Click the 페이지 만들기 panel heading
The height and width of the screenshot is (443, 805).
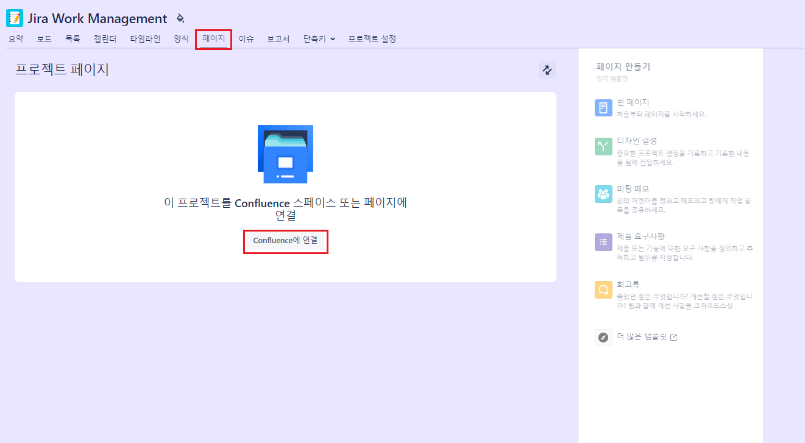[x=623, y=67]
